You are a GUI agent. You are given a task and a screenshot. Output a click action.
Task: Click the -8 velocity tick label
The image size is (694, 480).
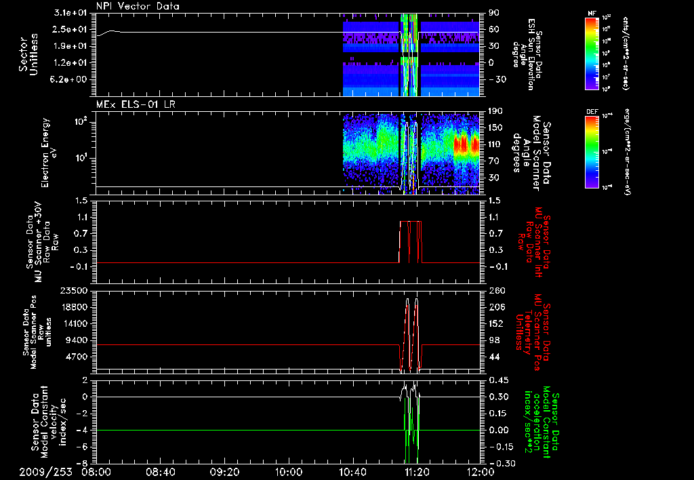(x=82, y=463)
